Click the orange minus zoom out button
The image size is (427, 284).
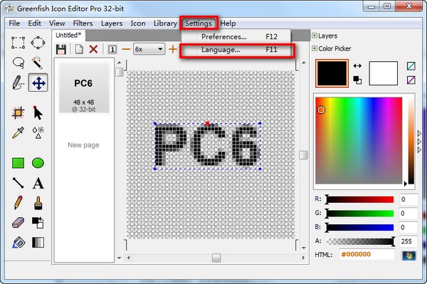(126, 49)
